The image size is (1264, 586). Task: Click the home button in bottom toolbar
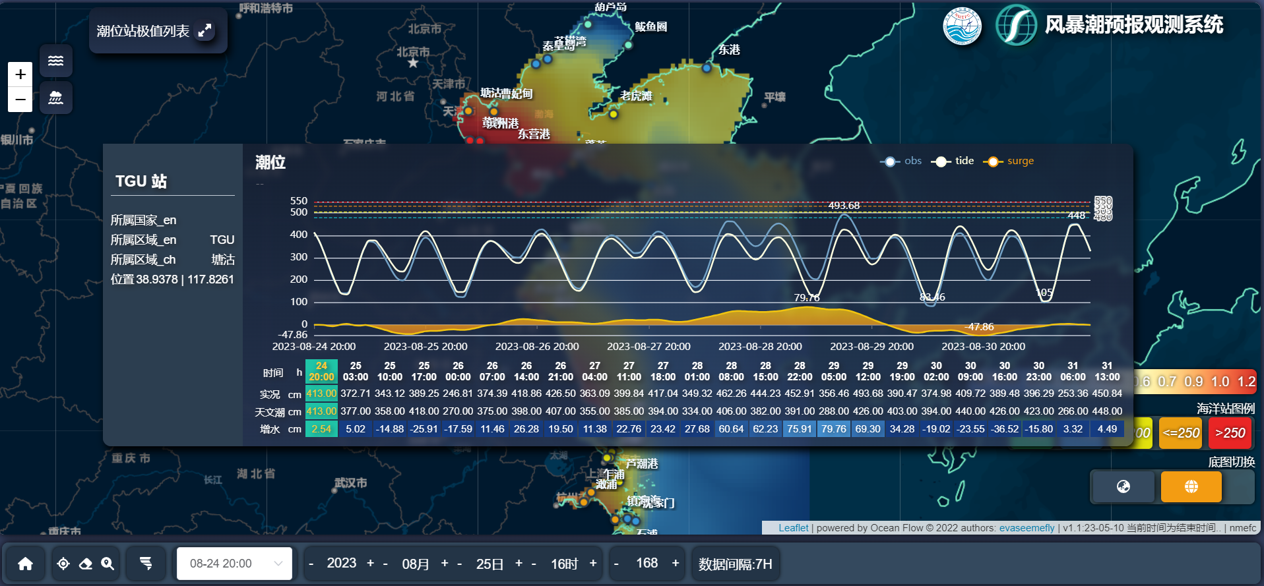point(25,564)
